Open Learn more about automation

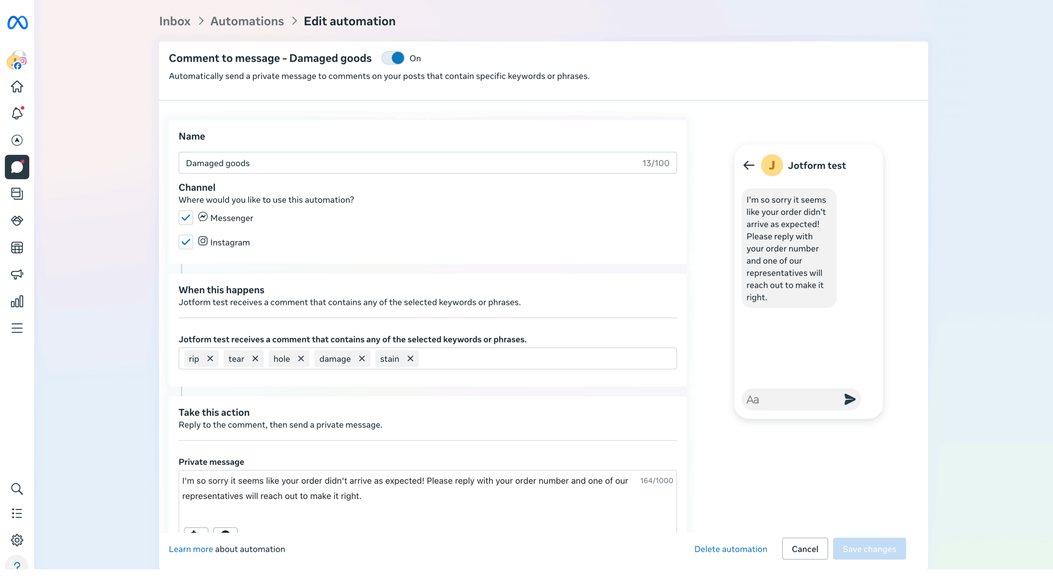point(190,549)
